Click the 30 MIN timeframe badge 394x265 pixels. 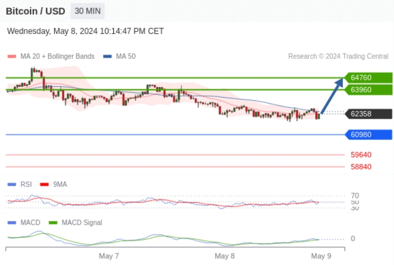[x=87, y=11]
